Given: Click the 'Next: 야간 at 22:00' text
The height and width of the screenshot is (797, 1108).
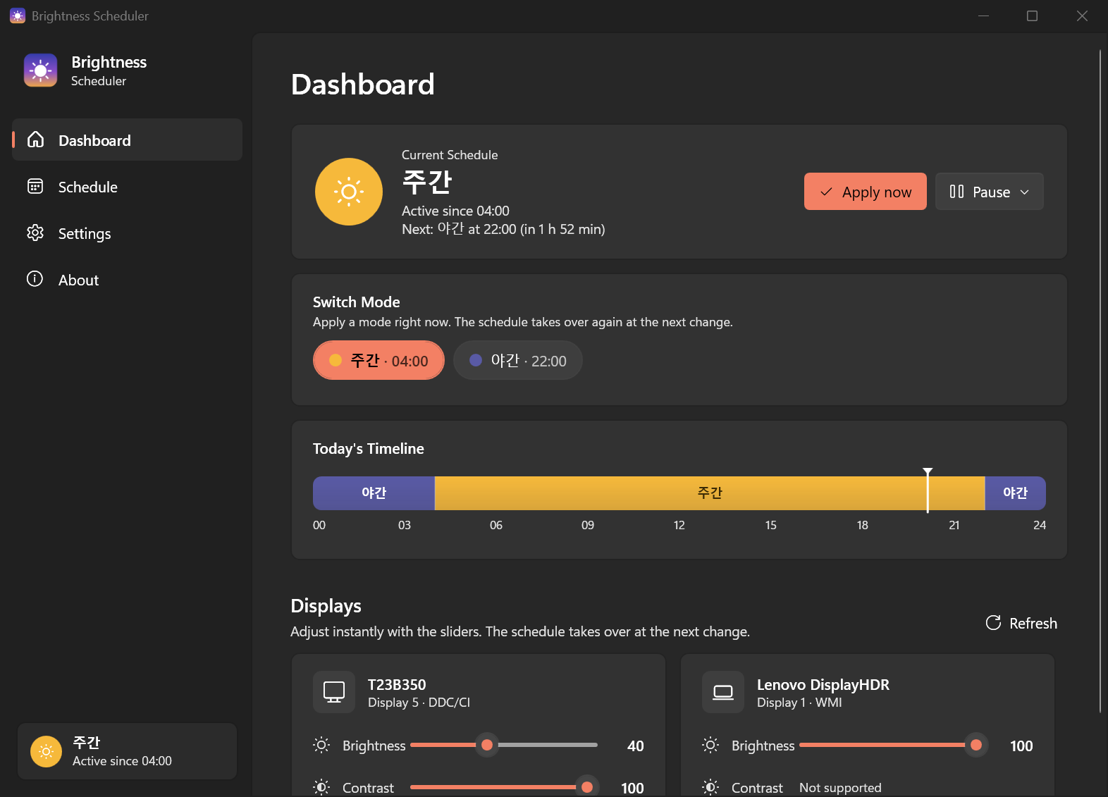Looking at the screenshot, I should pyautogui.click(x=503, y=229).
